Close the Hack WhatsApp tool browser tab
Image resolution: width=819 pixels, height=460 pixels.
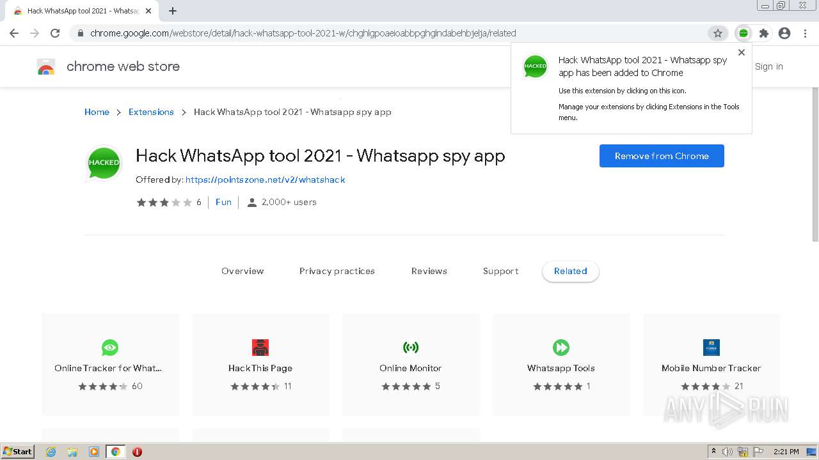click(148, 11)
